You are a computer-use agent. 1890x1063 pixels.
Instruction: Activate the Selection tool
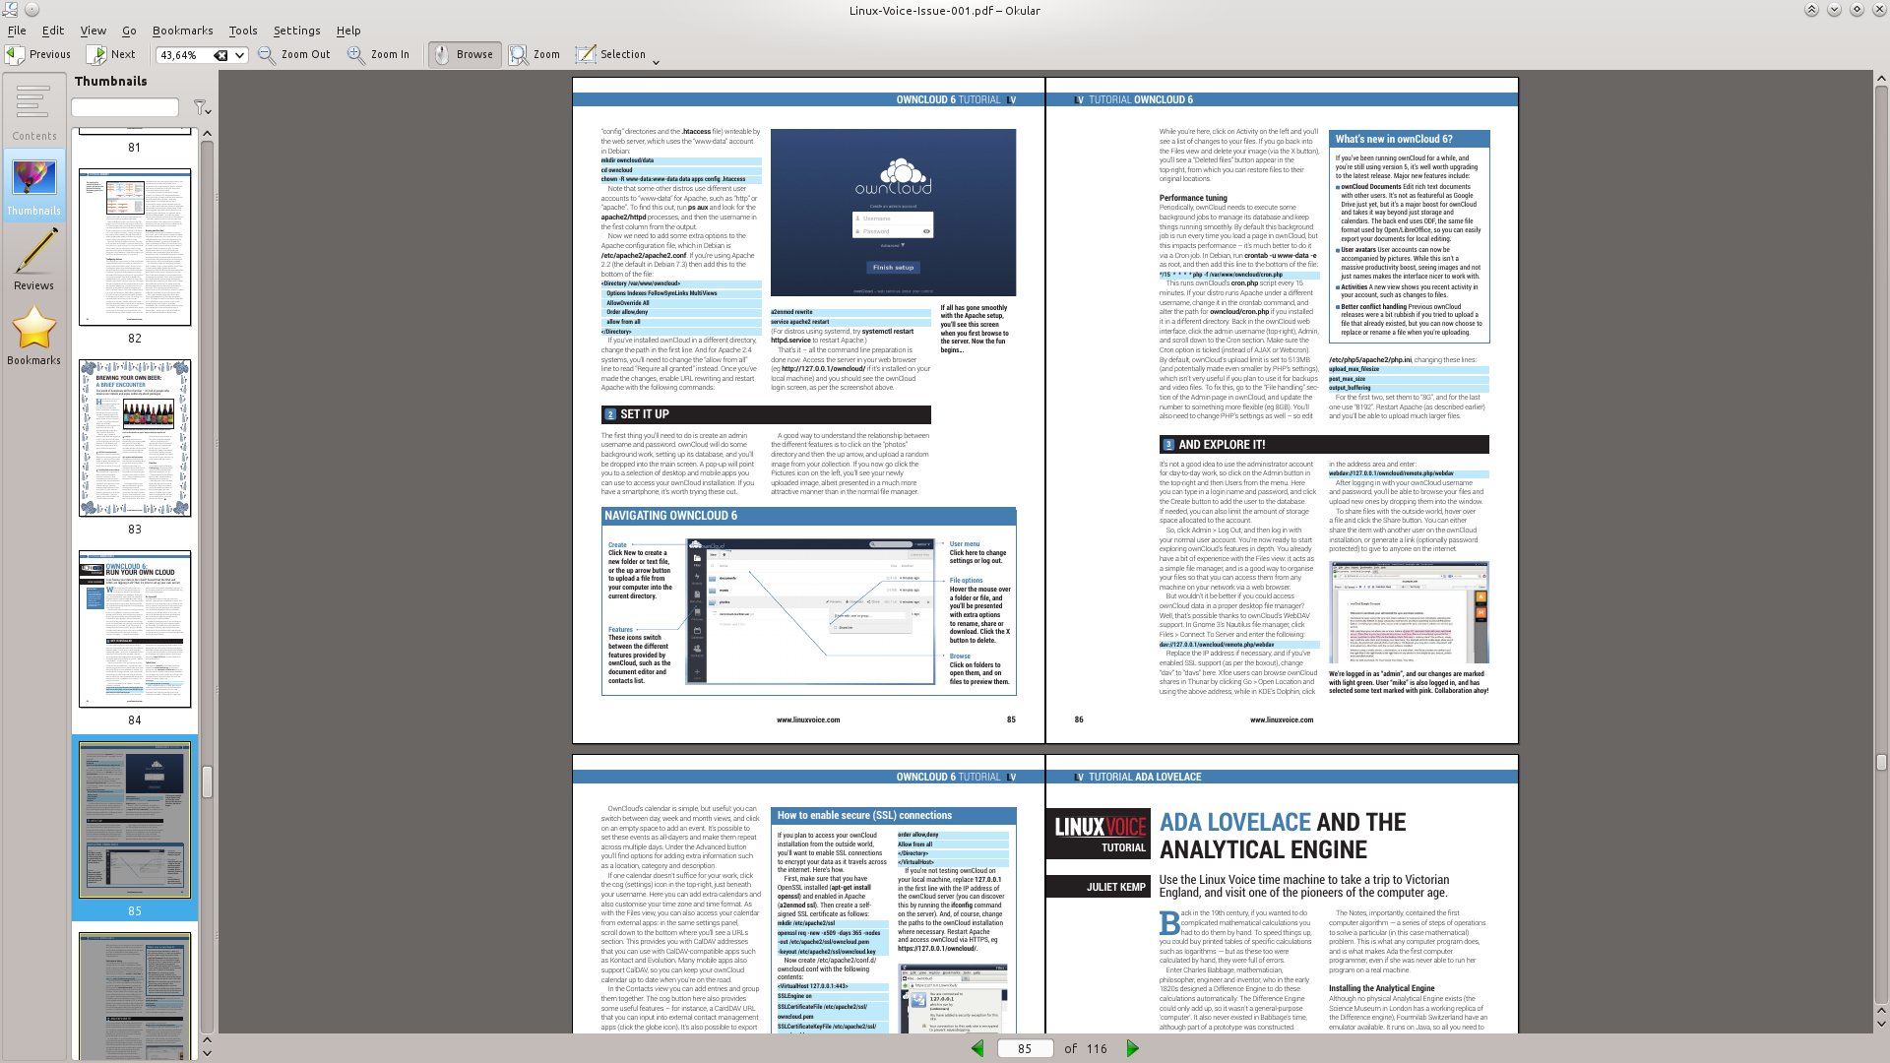[611, 55]
